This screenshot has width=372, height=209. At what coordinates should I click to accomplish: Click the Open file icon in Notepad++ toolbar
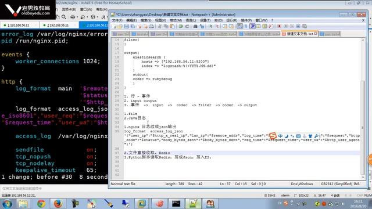pos(120,26)
